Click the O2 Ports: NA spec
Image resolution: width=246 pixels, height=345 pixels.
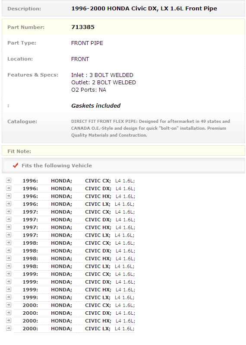88,90
